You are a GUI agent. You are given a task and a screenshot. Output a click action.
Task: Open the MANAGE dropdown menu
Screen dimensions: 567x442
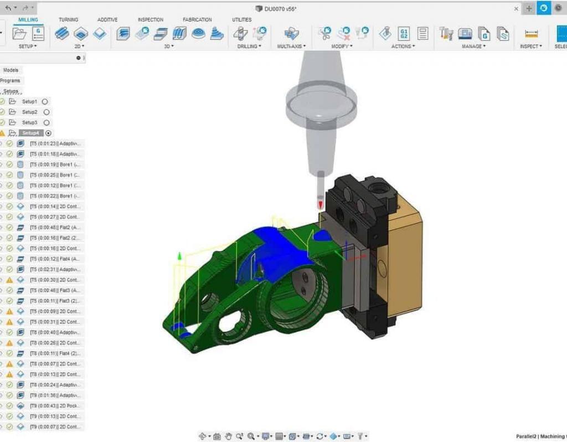(x=474, y=47)
